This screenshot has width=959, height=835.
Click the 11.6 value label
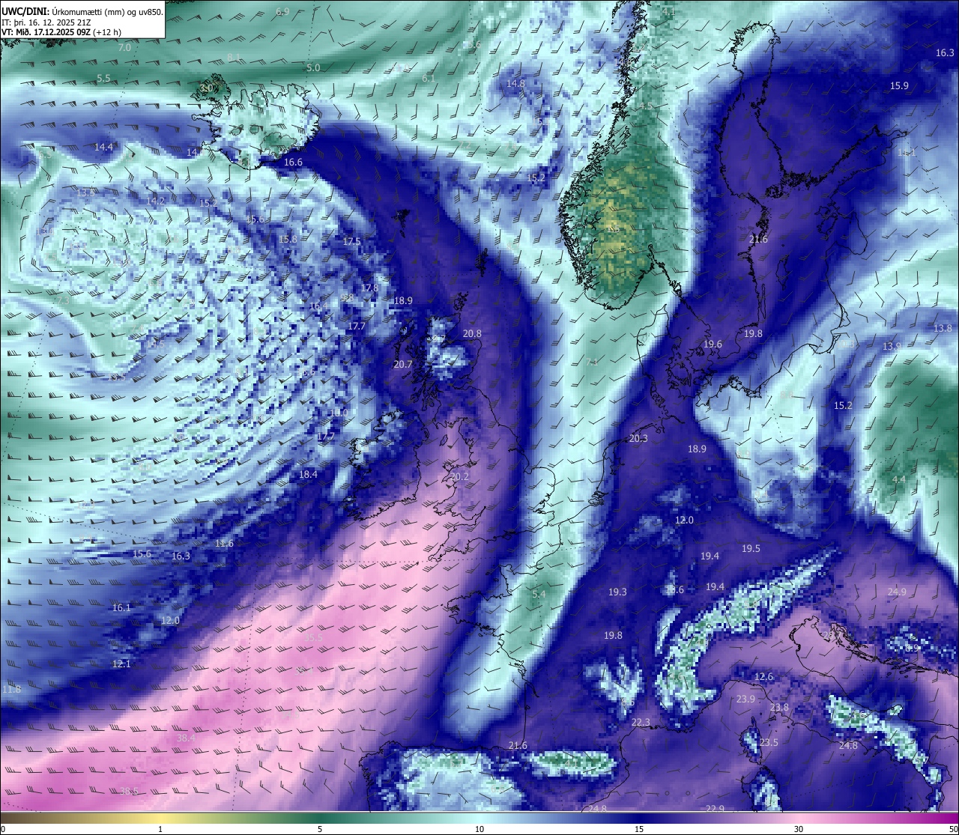coord(224,544)
